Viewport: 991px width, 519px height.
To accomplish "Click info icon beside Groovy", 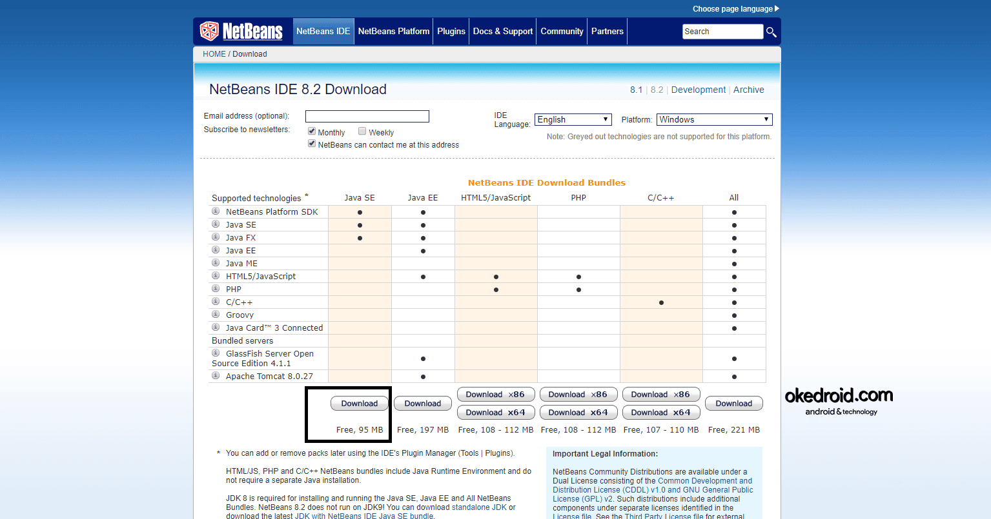I will pyautogui.click(x=216, y=314).
